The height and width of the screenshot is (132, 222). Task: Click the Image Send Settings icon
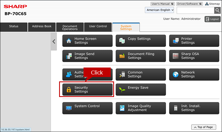click(69, 56)
